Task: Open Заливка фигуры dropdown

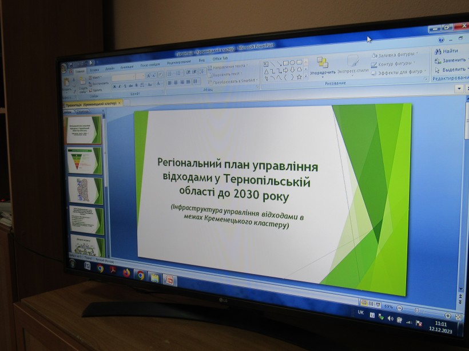Action: point(394,55)
